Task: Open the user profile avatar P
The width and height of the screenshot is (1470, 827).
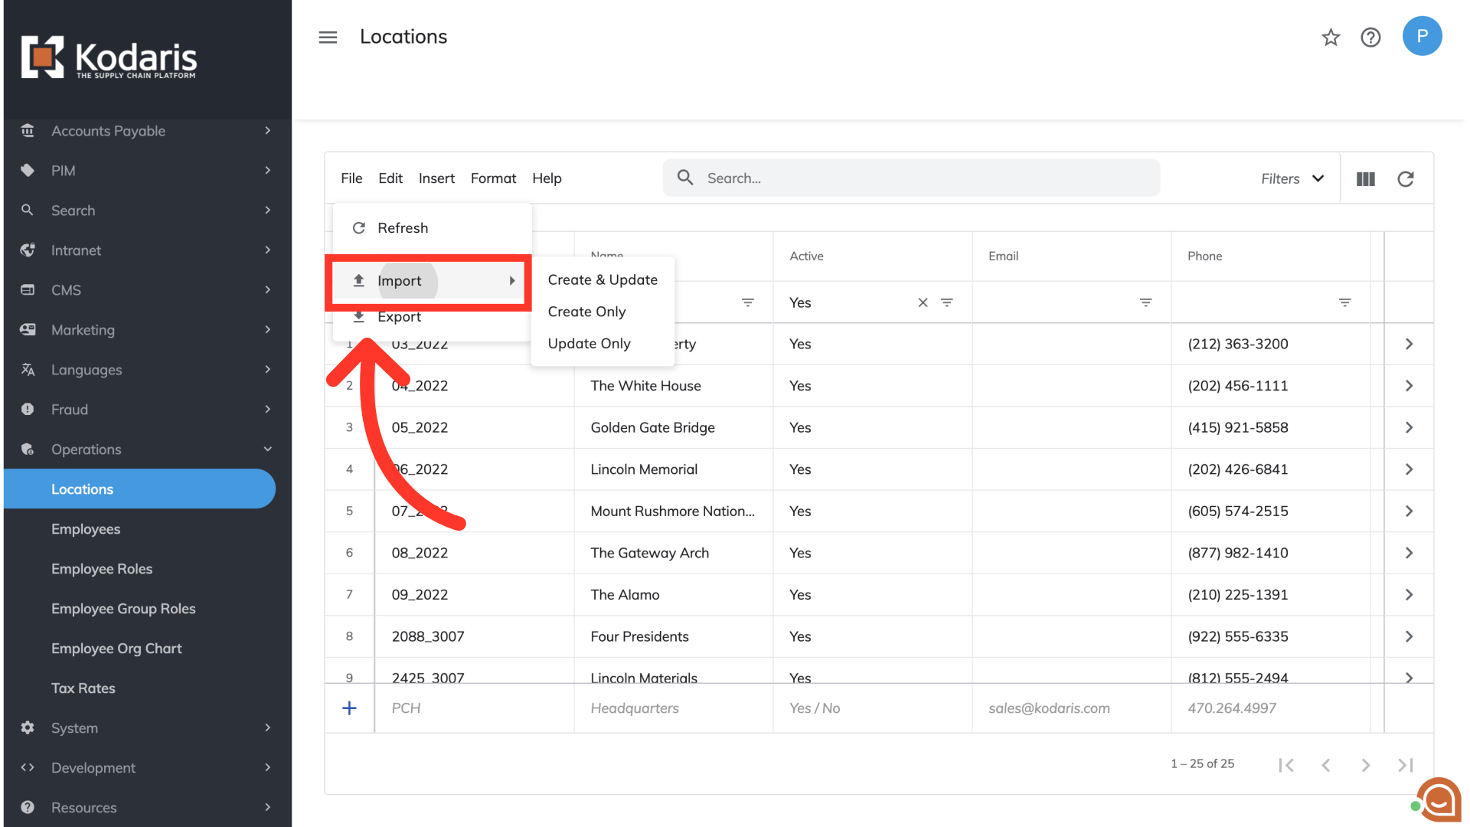Action: [x=1422, y=36]
